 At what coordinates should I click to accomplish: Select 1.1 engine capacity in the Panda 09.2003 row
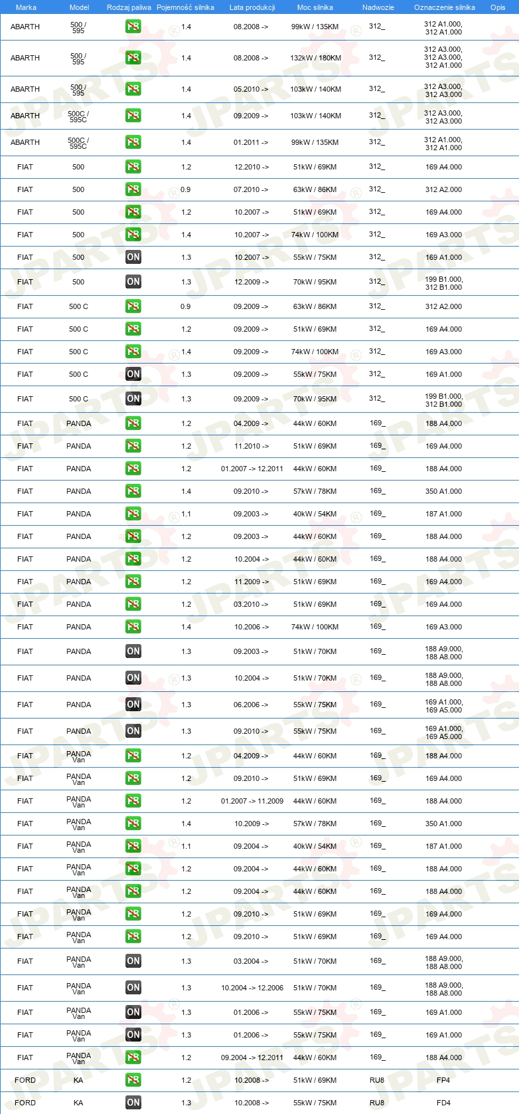point(186,514)
